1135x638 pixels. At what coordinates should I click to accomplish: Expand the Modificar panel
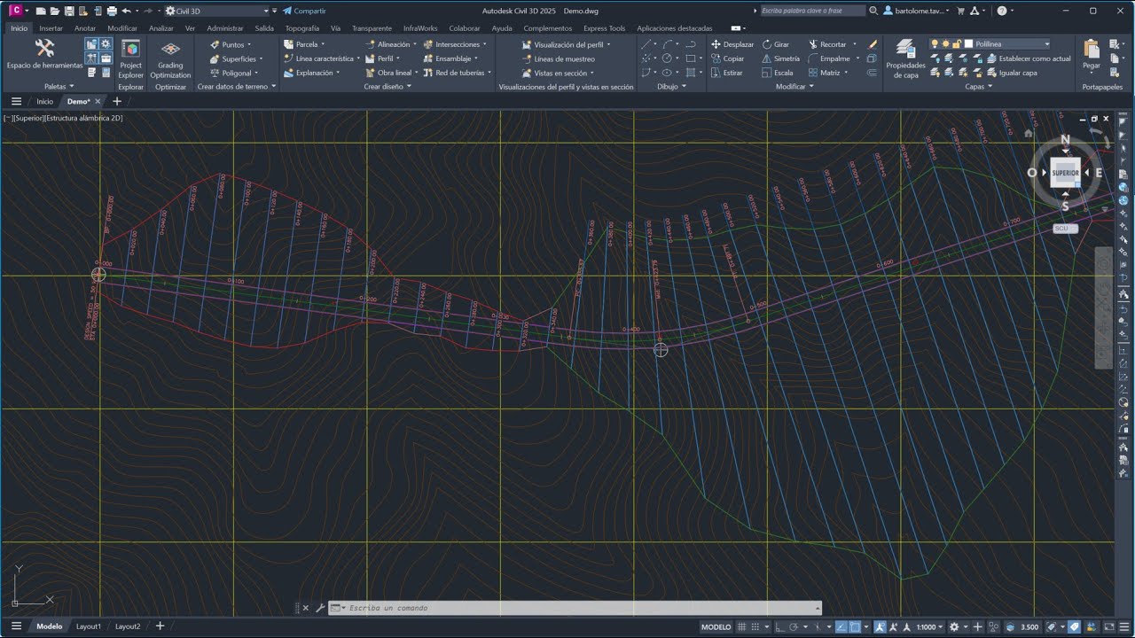coord(794,87)
